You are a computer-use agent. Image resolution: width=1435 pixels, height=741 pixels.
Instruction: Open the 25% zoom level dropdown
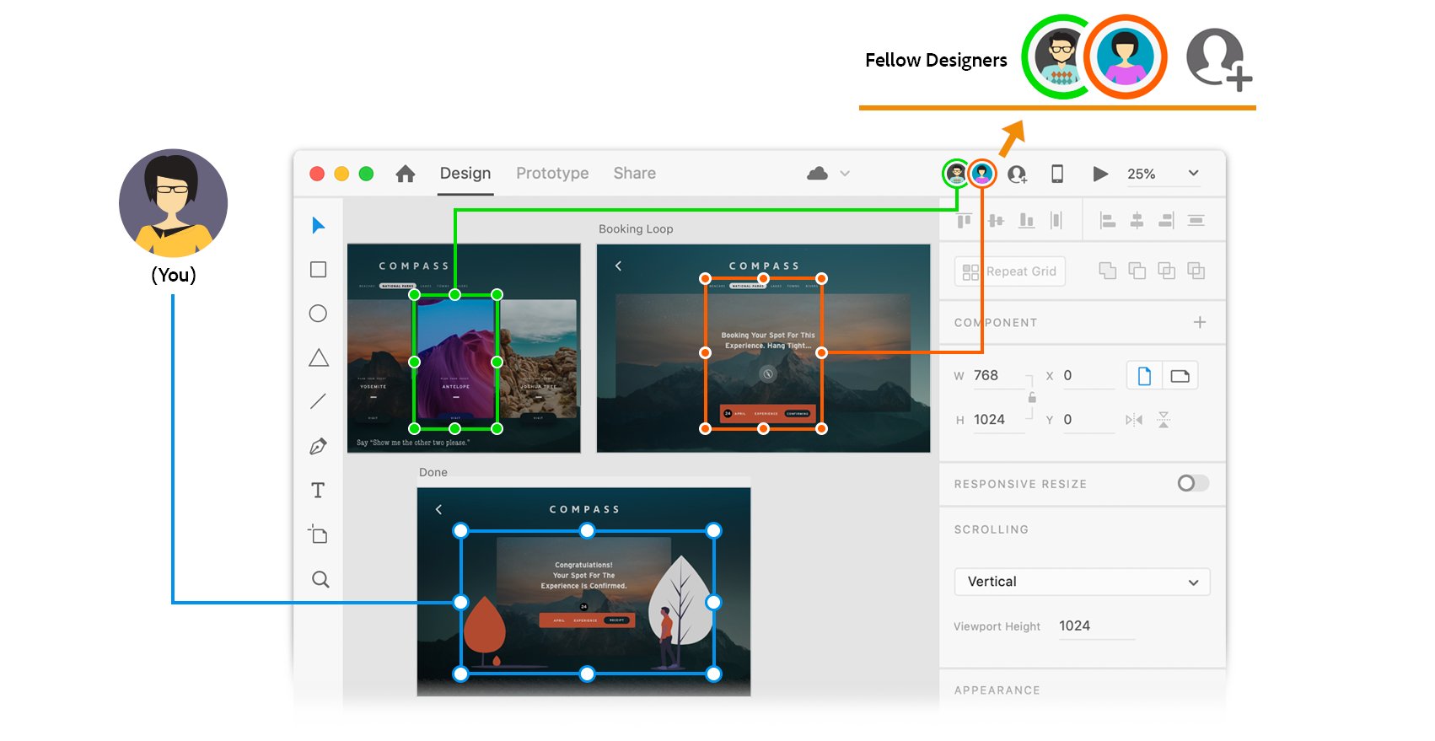1163,174
